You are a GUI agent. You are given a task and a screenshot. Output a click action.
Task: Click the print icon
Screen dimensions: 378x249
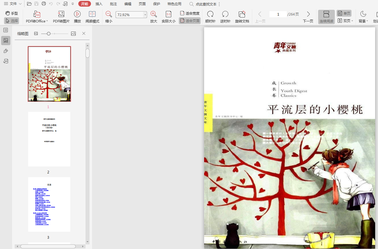pyautogui.click(x=44, y=4)
